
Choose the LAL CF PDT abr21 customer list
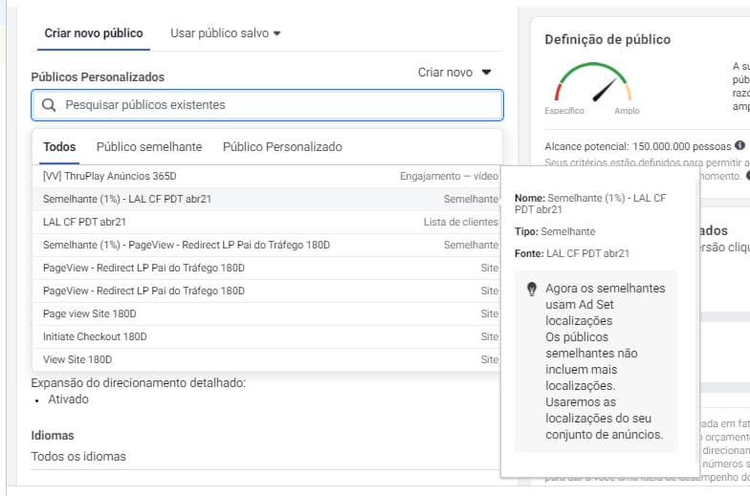267,222
